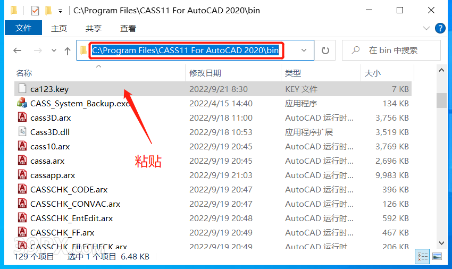Select the CASSCHK_FF.arx file icon

click(22, 232)
